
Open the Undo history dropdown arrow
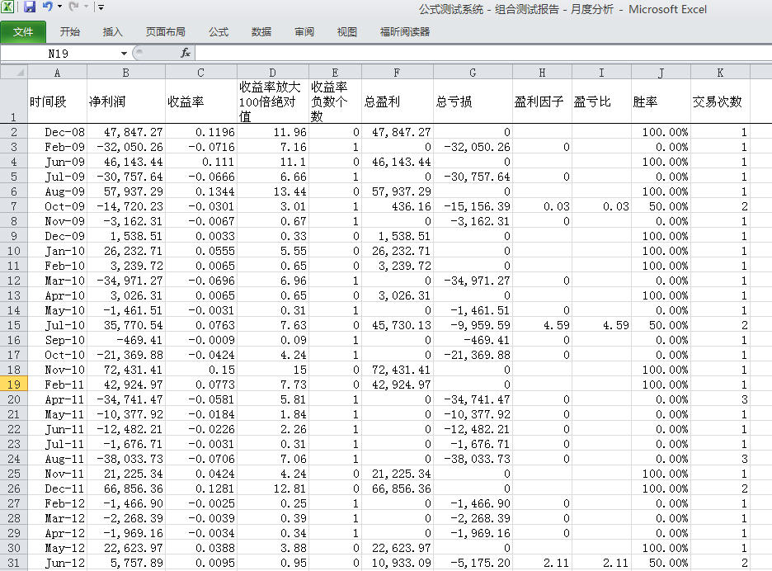pos(59,7)
